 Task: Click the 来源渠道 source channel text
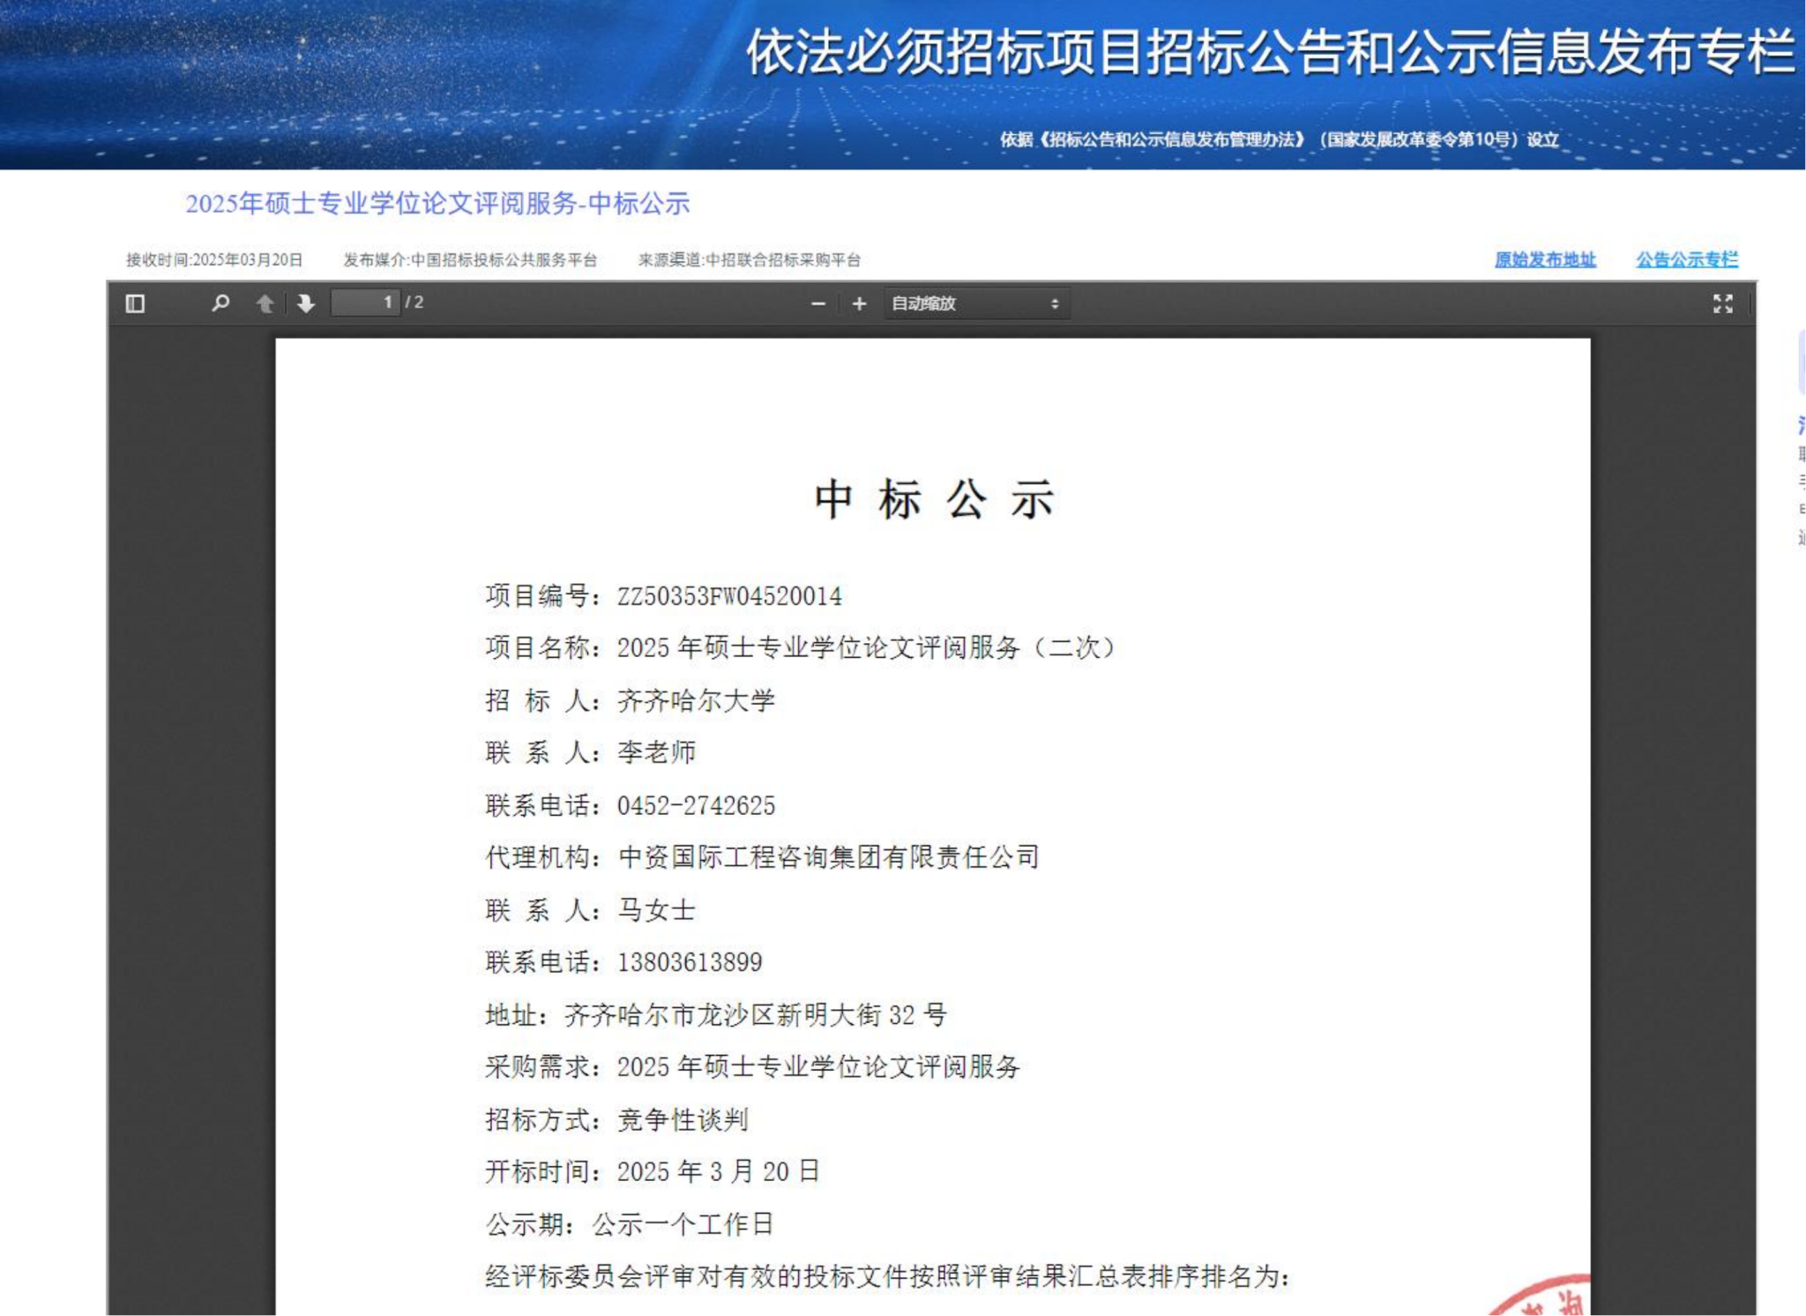coord(749,259)
